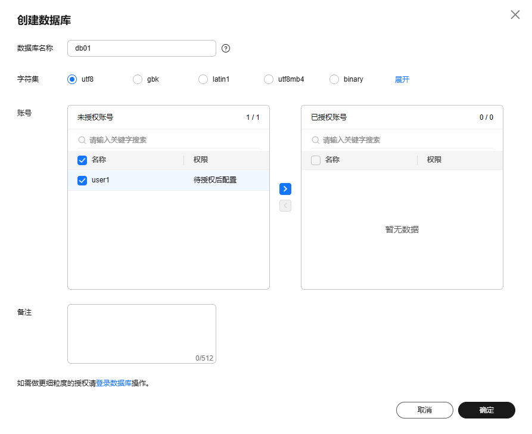
Task: Click search icon in authorized accounts panel
Action: pyautogui.click(x=315, y=140)
